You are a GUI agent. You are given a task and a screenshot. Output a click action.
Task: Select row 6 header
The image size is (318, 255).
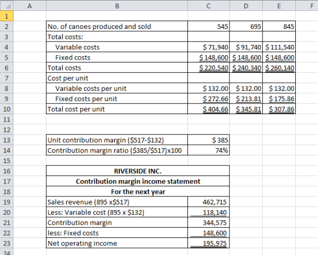(7, 68)
